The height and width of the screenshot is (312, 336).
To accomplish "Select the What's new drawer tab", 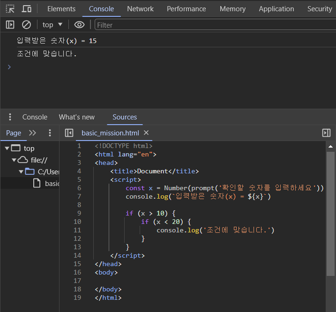I will (x=77, y=117).
